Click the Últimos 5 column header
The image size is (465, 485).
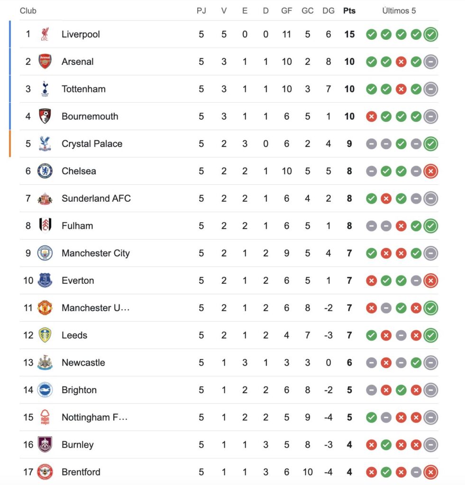[x=399, y=10]
